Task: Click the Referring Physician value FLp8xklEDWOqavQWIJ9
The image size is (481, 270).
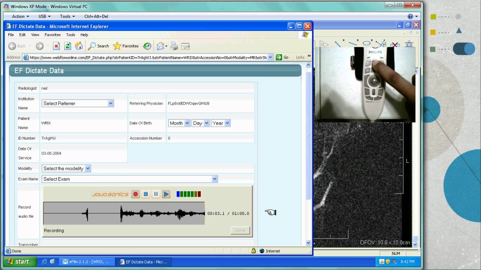Action: tap(189, 103)
